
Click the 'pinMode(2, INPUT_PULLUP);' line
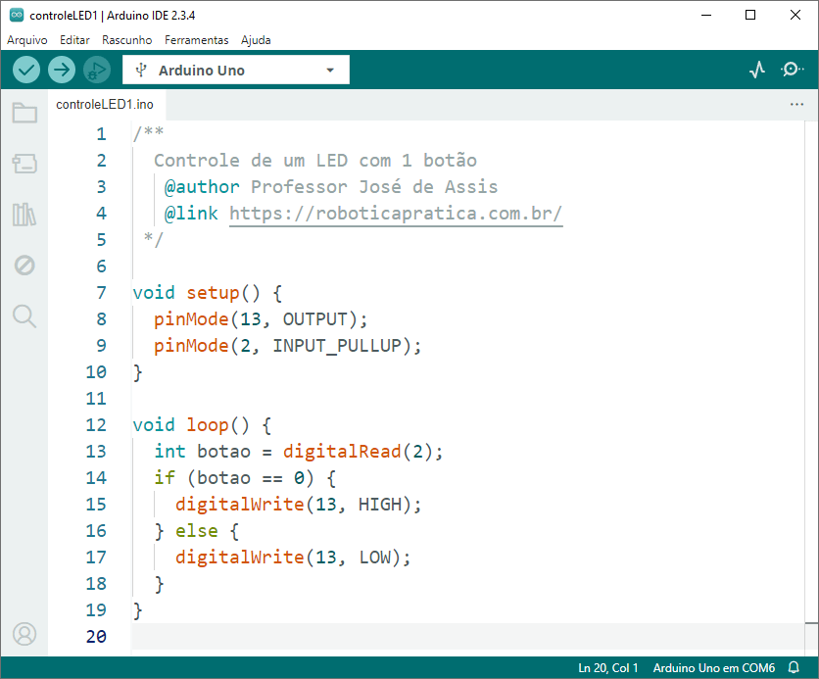[288, 346]
